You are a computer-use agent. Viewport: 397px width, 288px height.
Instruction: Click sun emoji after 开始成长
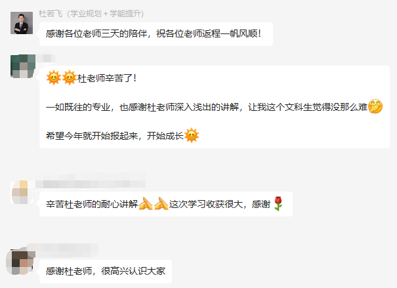click(192, 135)
